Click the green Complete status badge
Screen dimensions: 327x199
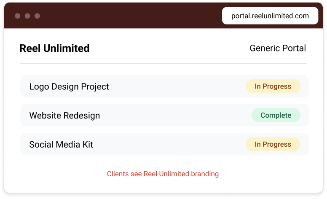pos(276,115)
